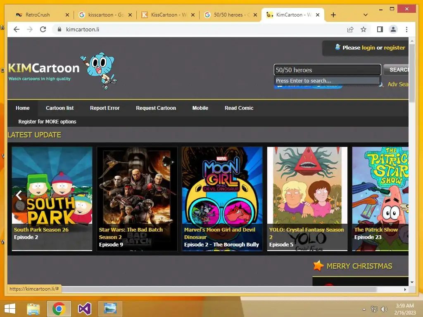This screenshot has height=317, width=423.
Task: Share this page via share icon
Action: 350,29
